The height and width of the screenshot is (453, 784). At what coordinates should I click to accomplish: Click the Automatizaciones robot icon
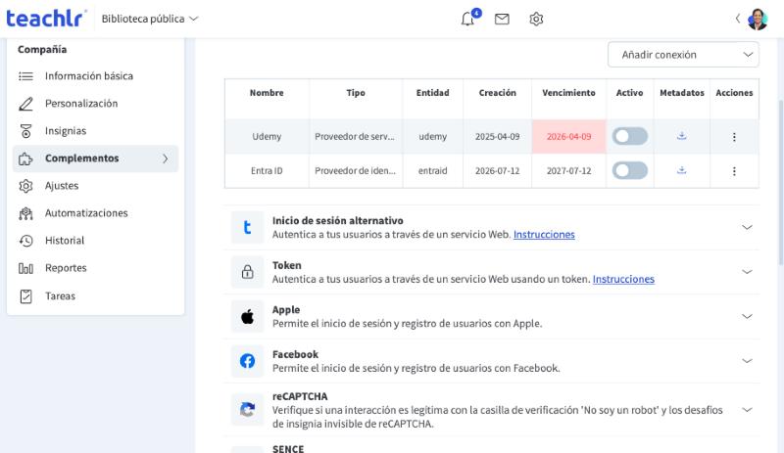click(25, 213)
